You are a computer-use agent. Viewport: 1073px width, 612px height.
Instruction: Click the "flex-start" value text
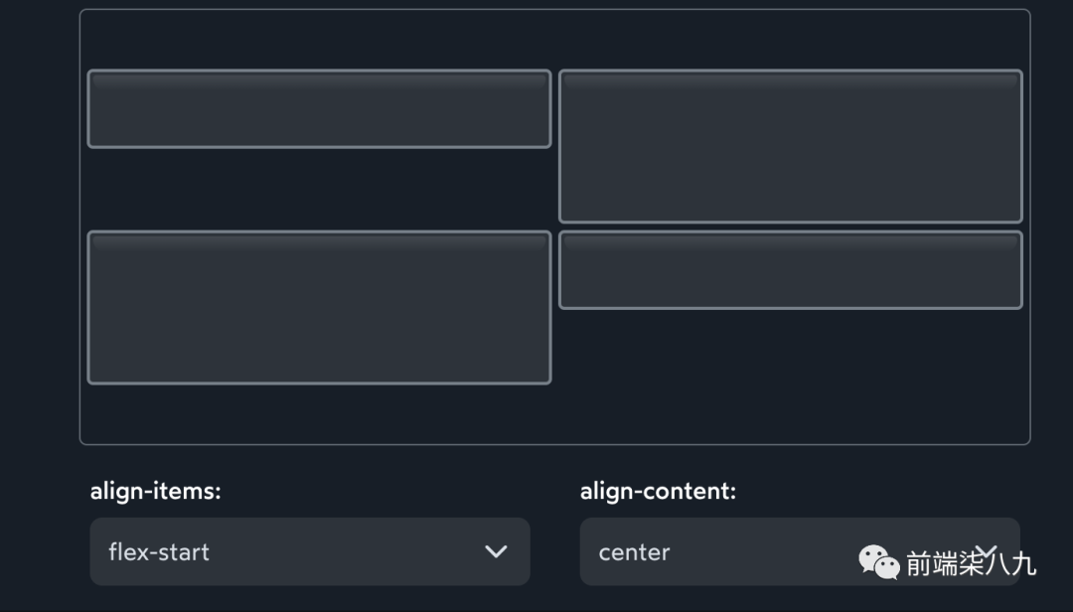[159, 552]
